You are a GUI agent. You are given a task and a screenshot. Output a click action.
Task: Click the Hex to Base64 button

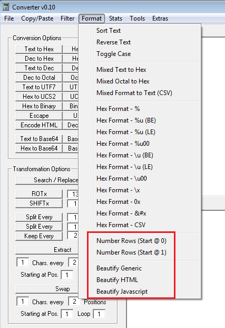tap(39, 148)
